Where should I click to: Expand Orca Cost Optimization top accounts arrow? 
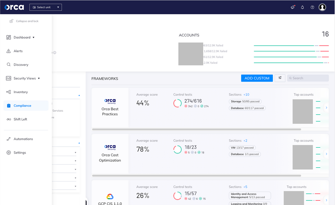(x=327, y=154)
